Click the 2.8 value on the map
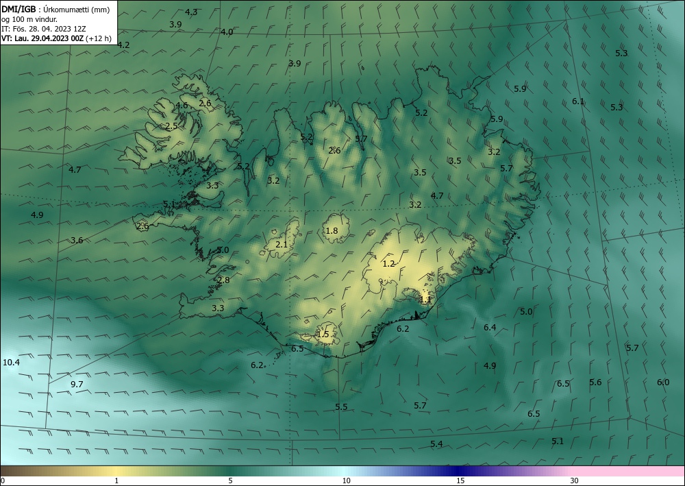The width and height of the screenshot is (685, 486). point(224,280)
